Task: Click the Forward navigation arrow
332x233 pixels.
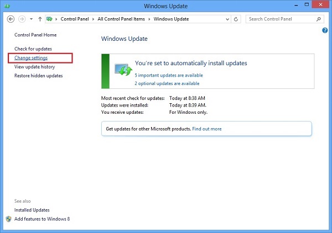Action: coord(21,19)
